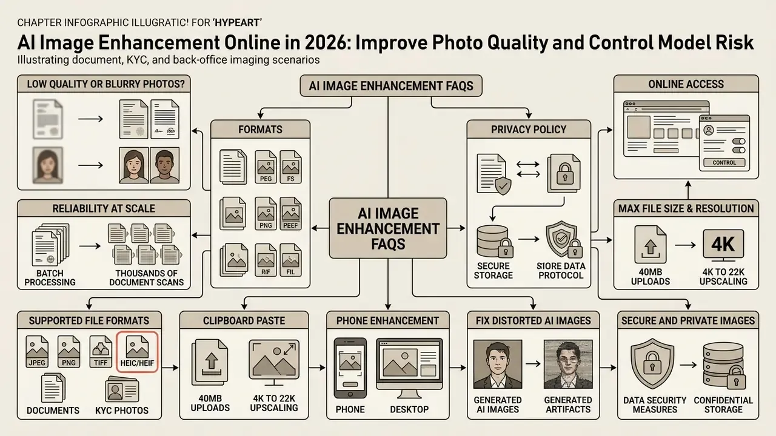Image resolution: width=776 pixels, height=436 pixels.
Task: Click the Control button
Action: [x=724, y=163]
